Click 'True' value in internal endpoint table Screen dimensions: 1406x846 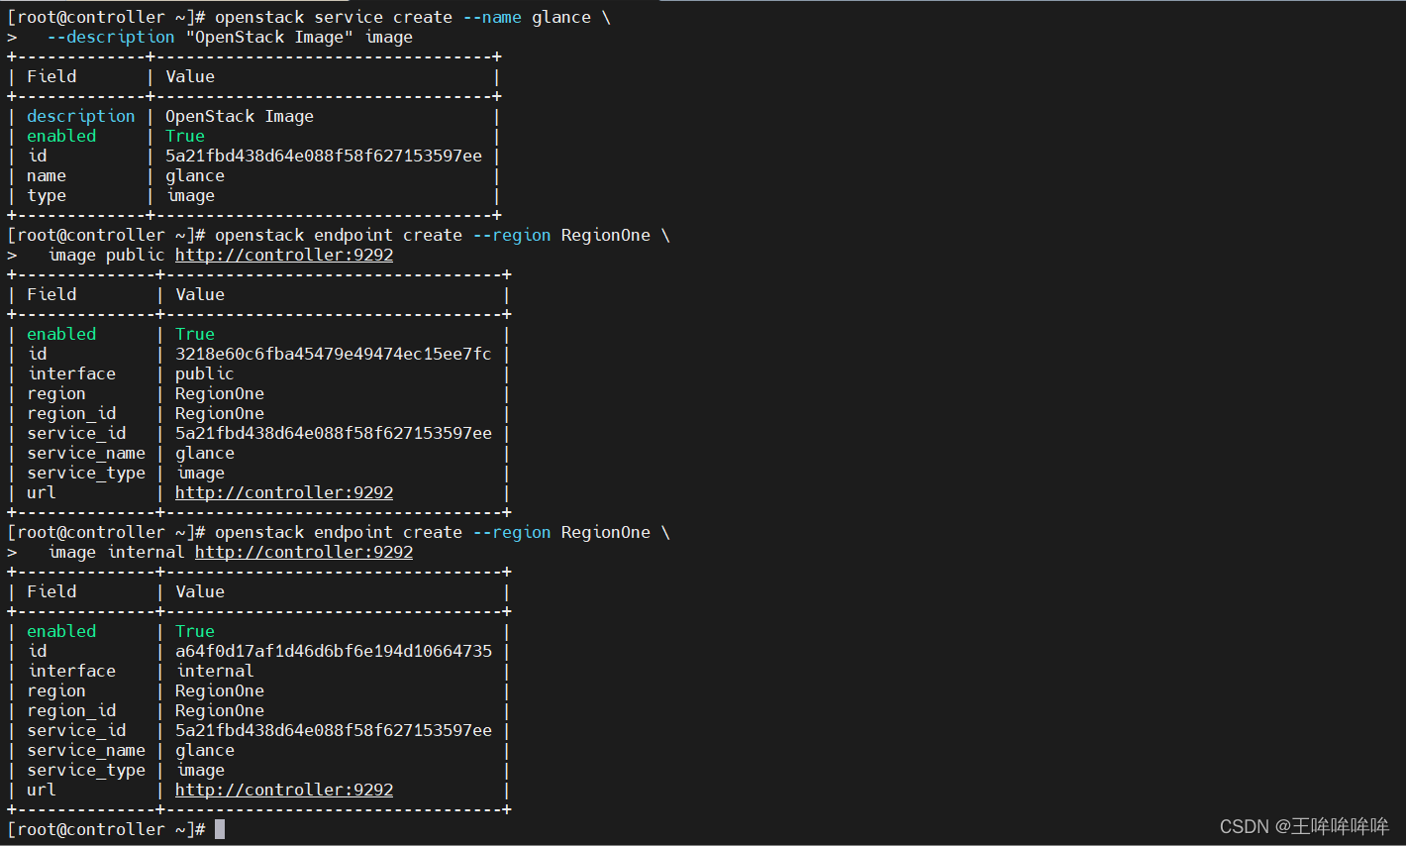tap(195, 631)
